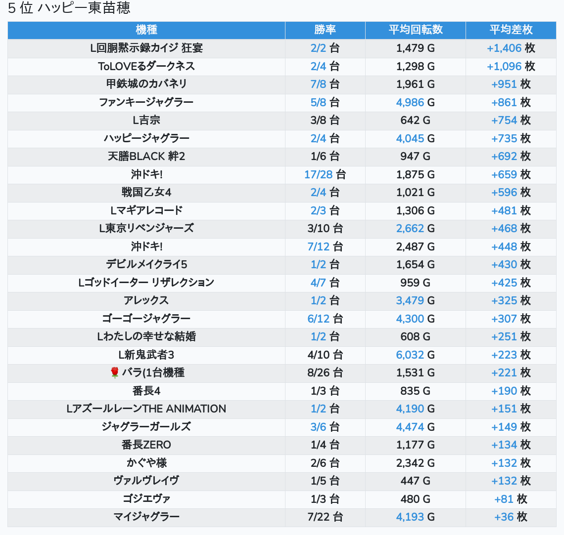Select 3,479 G for アレックス
This screenshot has height=535, width=564.
(410, 300)
